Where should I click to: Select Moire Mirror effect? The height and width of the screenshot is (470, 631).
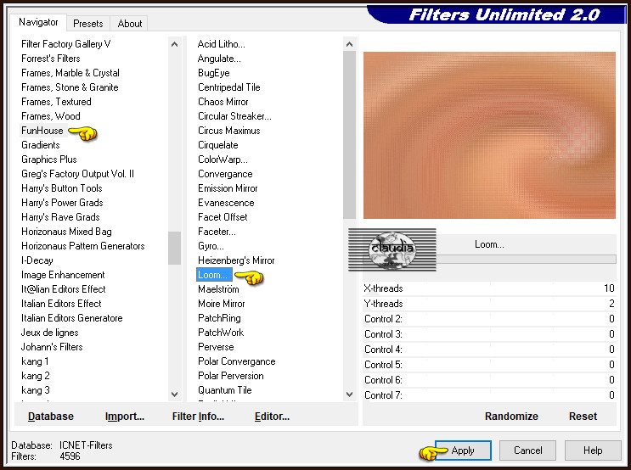tap(222, 304)
